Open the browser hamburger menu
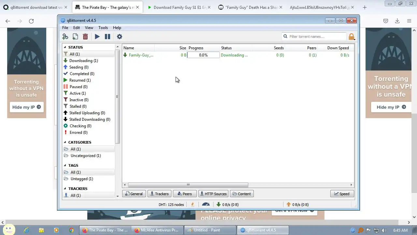 coord(409,21)
